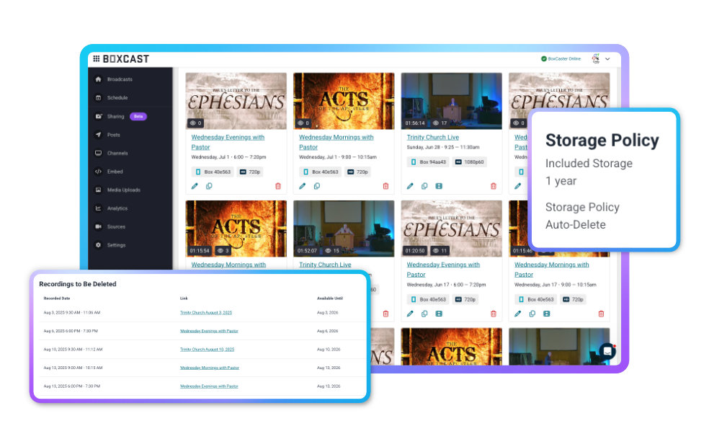
Task: Edit the Wednesday Evenings Jun 17 broadcast
Action: click(410, 314)
